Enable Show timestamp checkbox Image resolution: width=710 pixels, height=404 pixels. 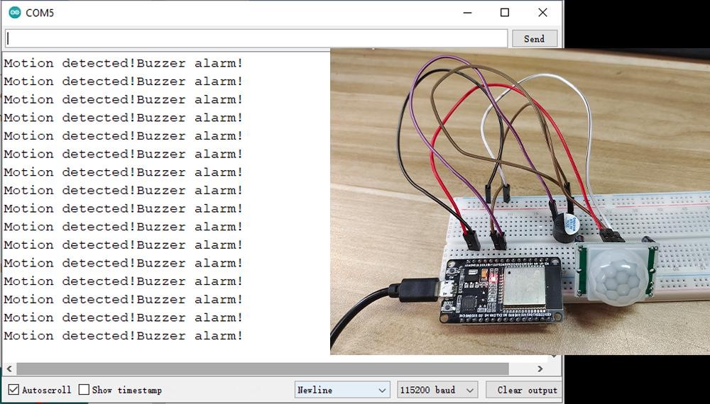(84, 390)
